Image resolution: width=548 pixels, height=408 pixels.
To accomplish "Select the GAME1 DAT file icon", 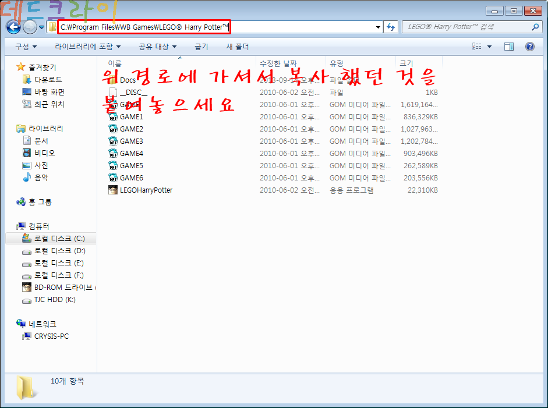I will point(113,116).
